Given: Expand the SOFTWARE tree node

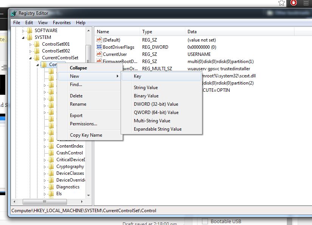Looking at the screenshot, I should [23, 31].
